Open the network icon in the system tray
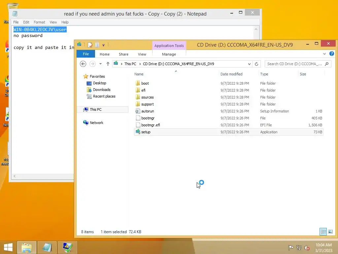 coord(299,247)
